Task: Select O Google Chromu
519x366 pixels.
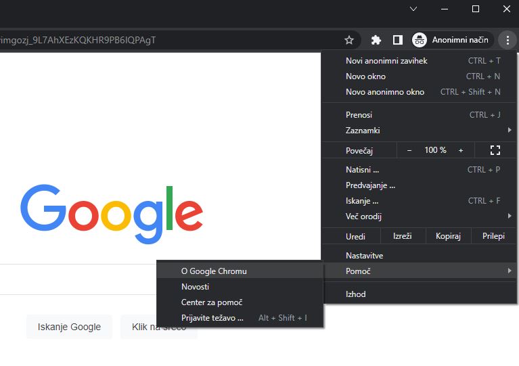Action: coord(240,271)
